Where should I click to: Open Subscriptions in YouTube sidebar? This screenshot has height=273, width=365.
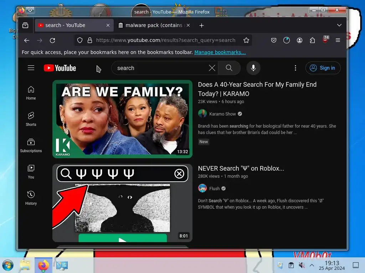[31, 145]
